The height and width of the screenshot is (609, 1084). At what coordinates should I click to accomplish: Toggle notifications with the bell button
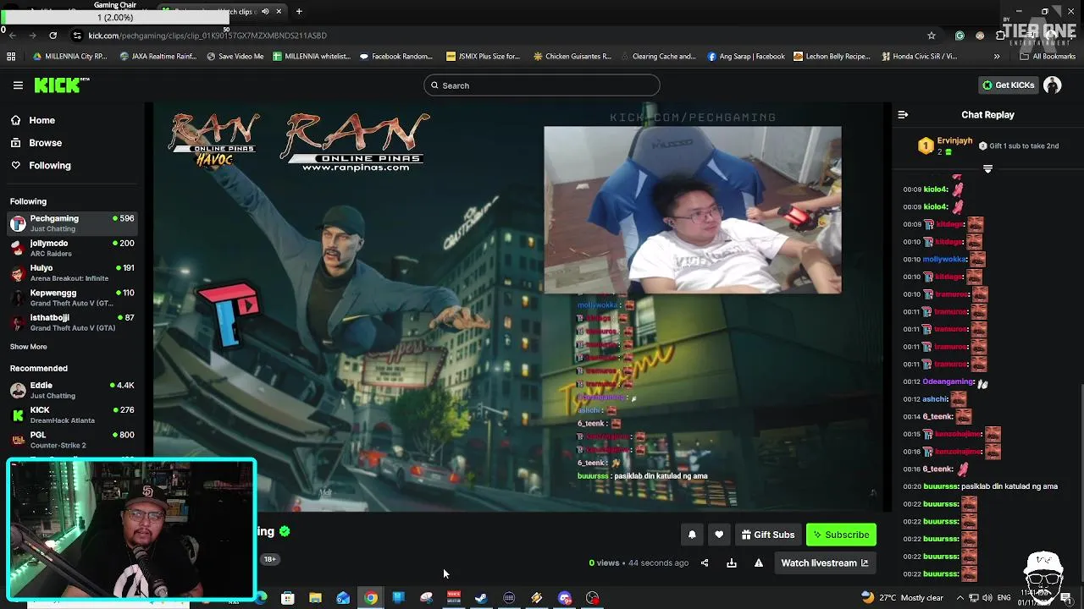[692, 535]
